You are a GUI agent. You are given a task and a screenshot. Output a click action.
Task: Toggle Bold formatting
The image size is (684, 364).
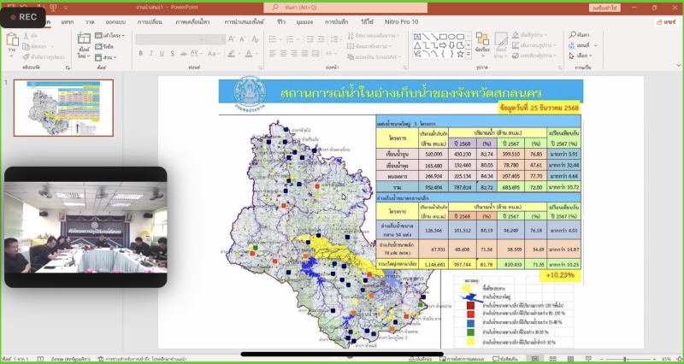(139, 55)
